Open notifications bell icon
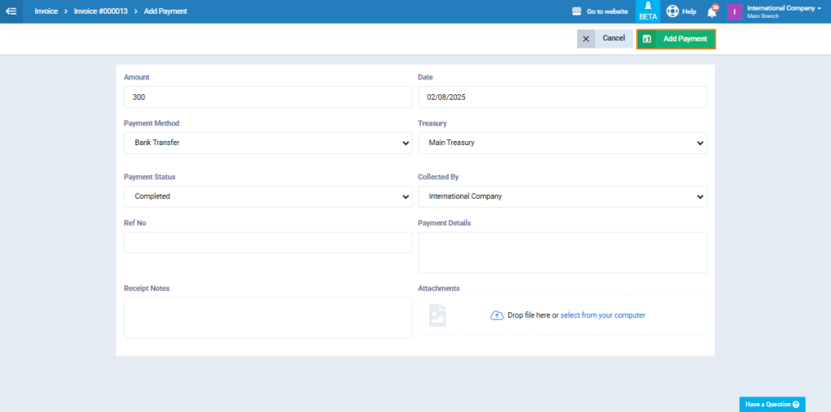This screenshot has height=412, width=831. pyautogui.click(x=712, y=11)
